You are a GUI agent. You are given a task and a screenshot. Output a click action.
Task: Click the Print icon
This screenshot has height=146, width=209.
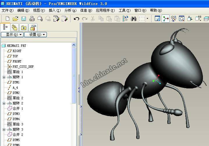click(x=32, y=19)
